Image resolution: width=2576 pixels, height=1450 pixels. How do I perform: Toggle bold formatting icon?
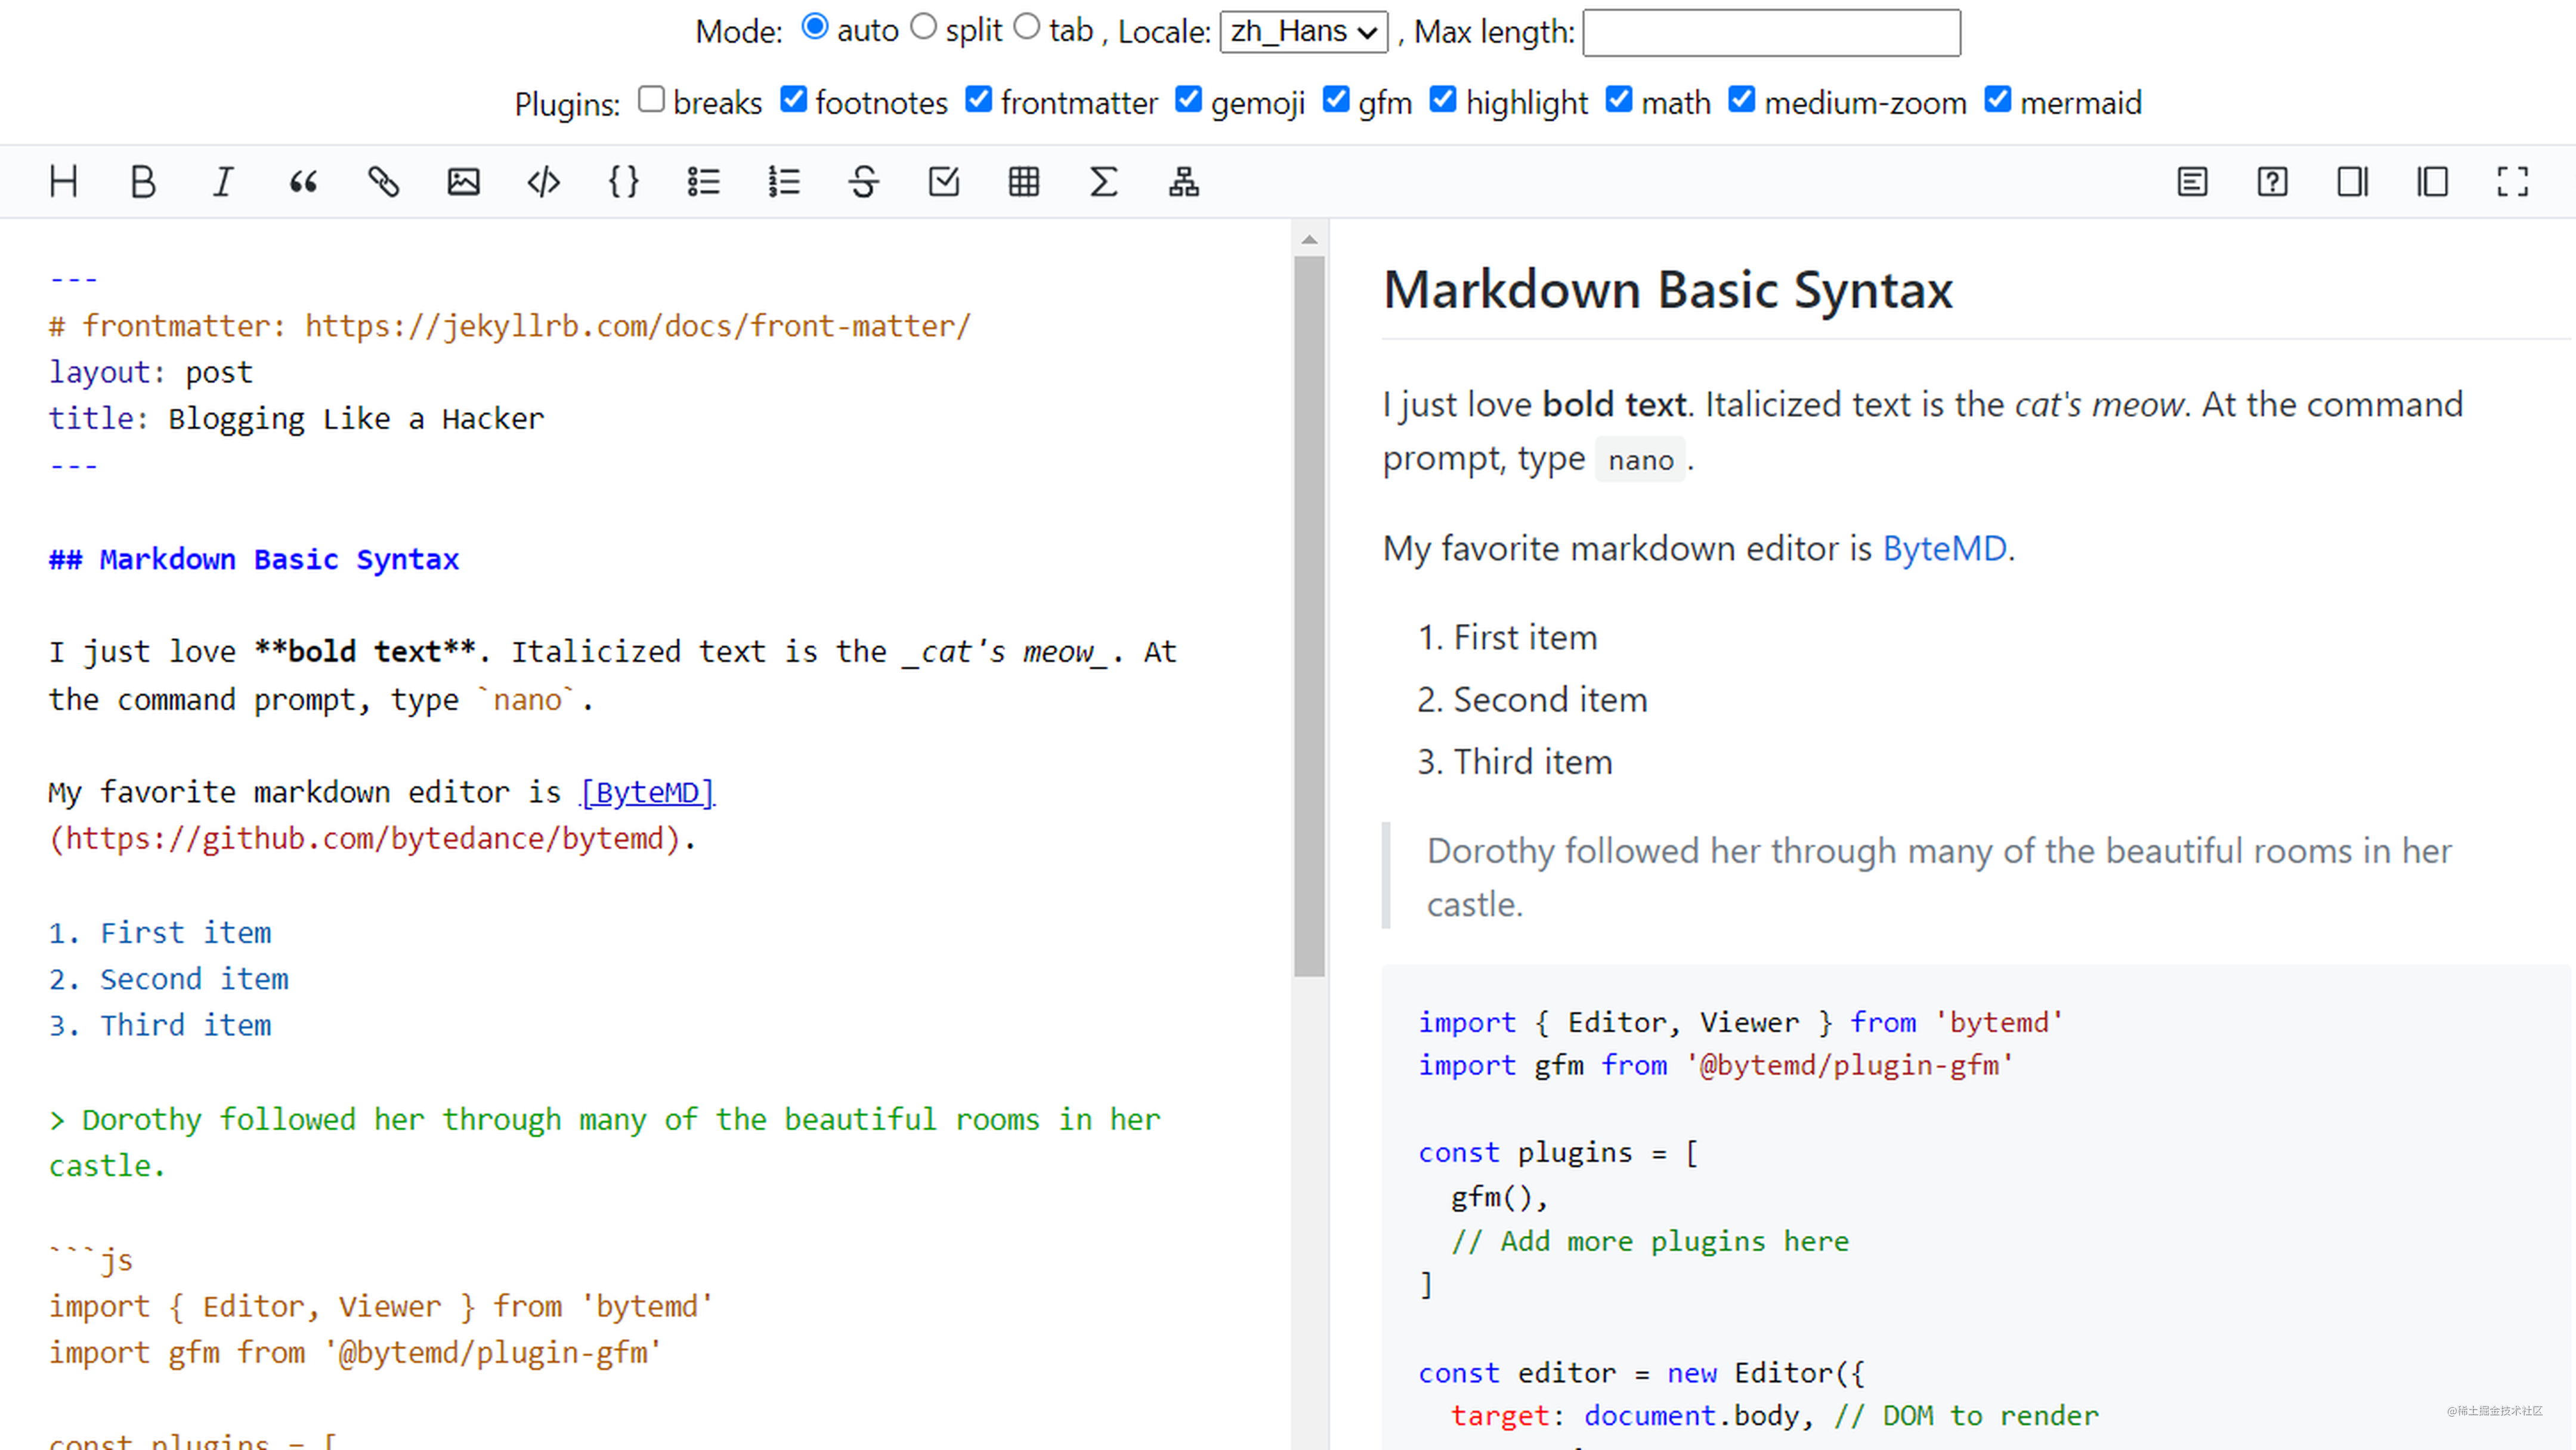pos(143,182)
